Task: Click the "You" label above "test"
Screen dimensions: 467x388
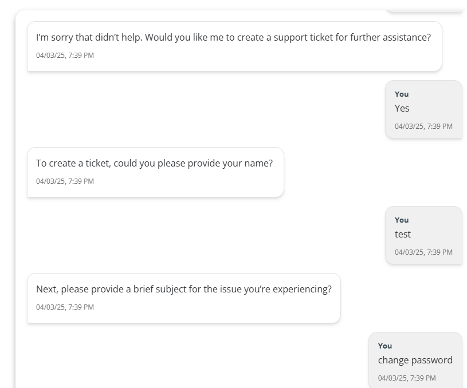Action: pyautogui.click(x=402, y=220)
